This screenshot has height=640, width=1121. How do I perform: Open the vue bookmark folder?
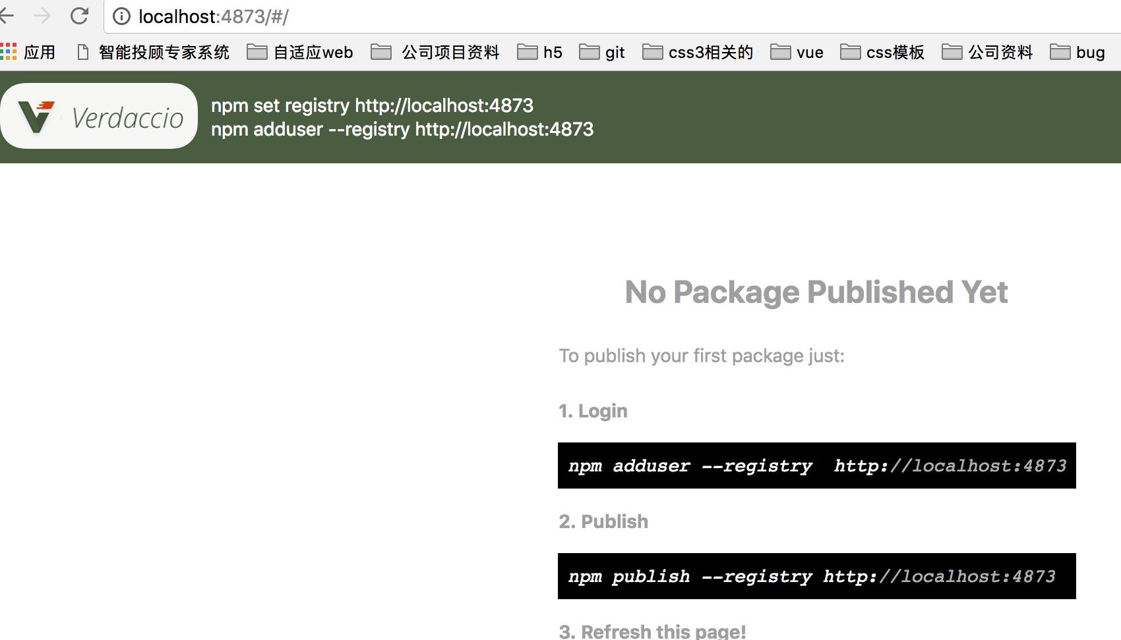797,52
